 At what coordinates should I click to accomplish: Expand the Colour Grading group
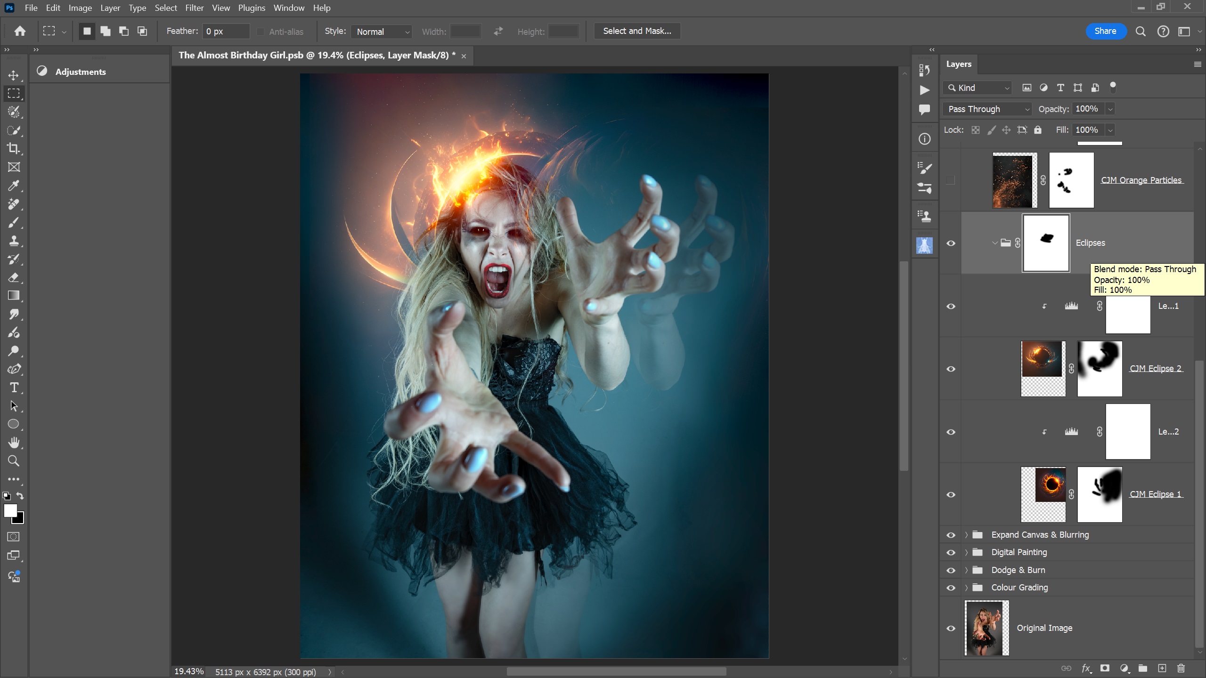(x=966, y=588)
